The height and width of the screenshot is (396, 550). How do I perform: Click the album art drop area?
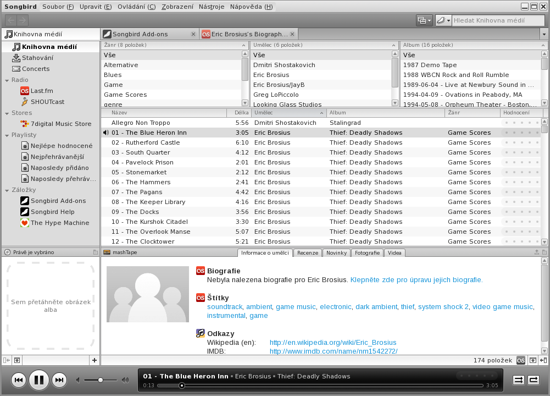(51, 306)
